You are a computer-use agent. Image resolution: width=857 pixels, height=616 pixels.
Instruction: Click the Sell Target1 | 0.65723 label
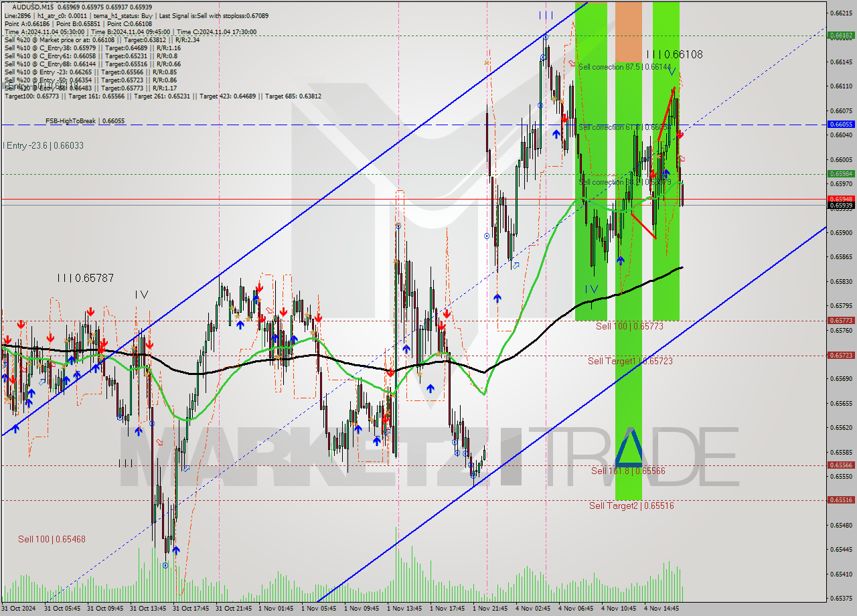click(x=630, y=361)
